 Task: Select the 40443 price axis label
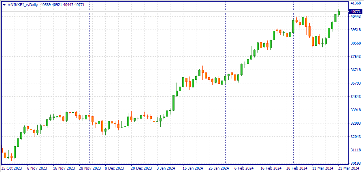[355, 17]
